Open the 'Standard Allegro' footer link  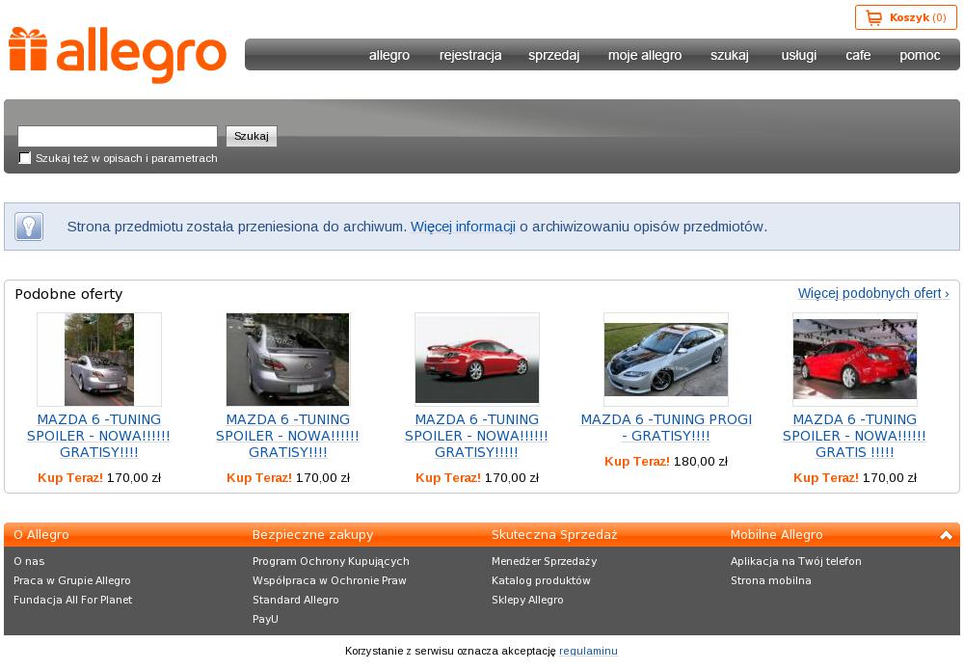coord(296,600)
